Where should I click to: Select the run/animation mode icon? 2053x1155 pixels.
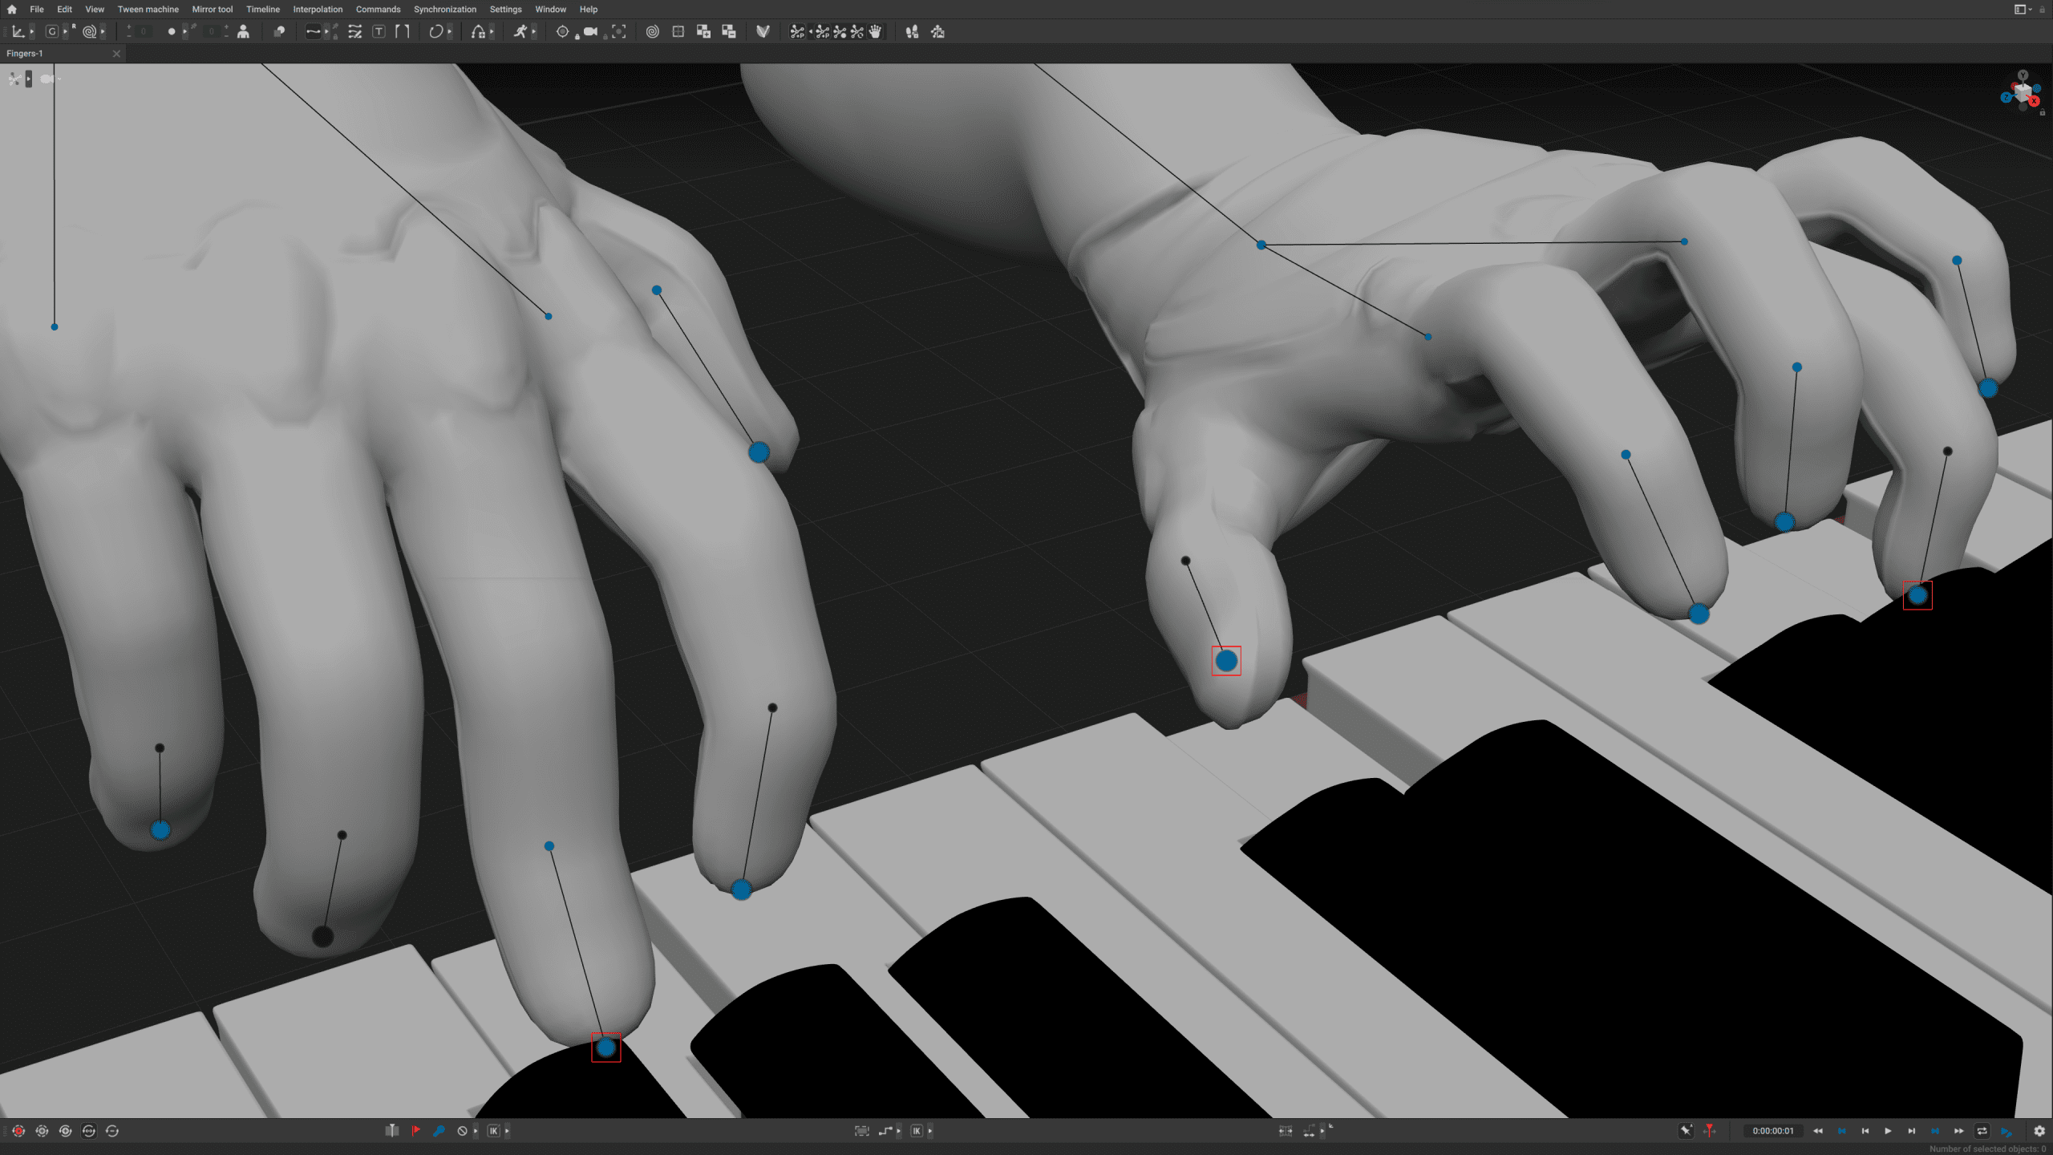pyautogui.click(x=522, y=32)
